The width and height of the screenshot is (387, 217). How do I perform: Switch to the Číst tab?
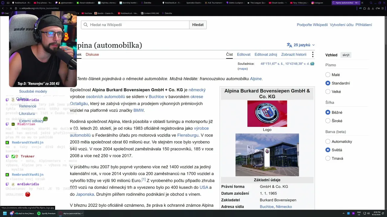(x=229, y=55)
